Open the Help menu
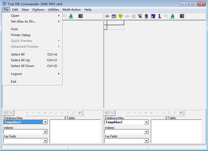208x151 pixels. 88,10
